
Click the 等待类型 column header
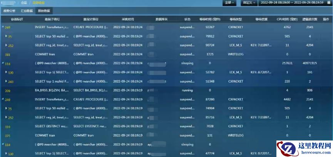(236, 19)
